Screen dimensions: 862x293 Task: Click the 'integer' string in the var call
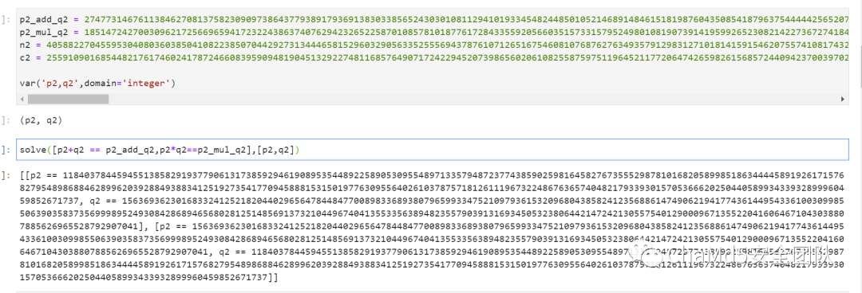(x=151, y=84)
